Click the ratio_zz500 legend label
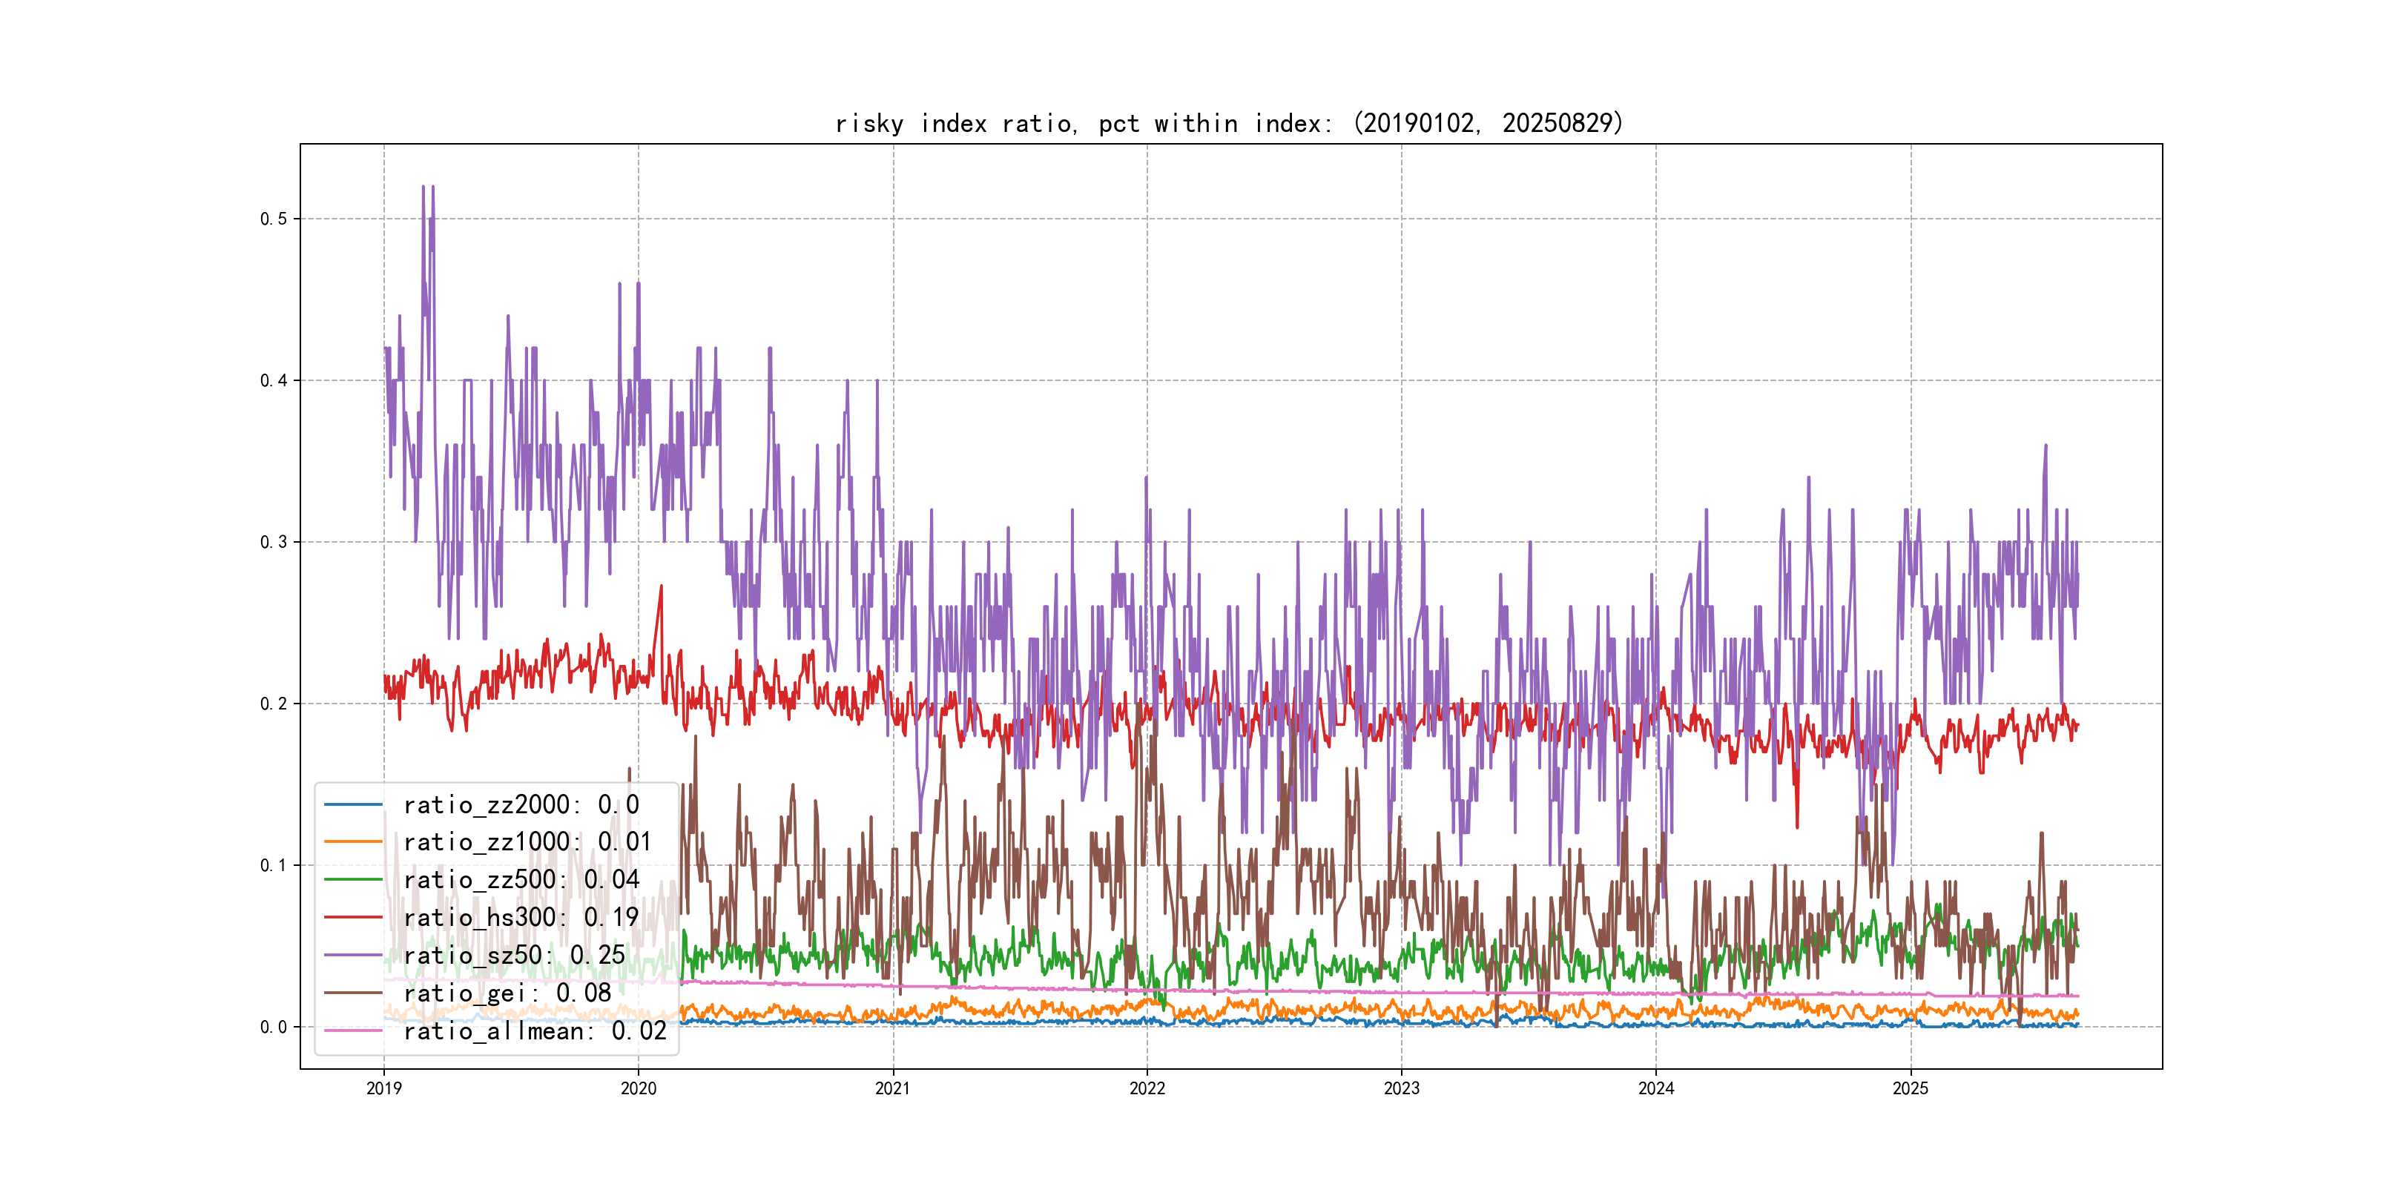2403x1201 pixels. [x=521, y=880]
